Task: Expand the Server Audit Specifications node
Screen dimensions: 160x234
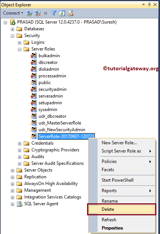Action: point(19,164)
